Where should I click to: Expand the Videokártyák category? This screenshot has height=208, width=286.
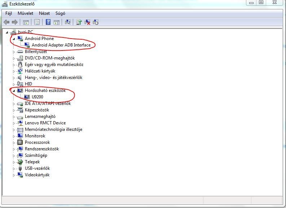[14, 175]
